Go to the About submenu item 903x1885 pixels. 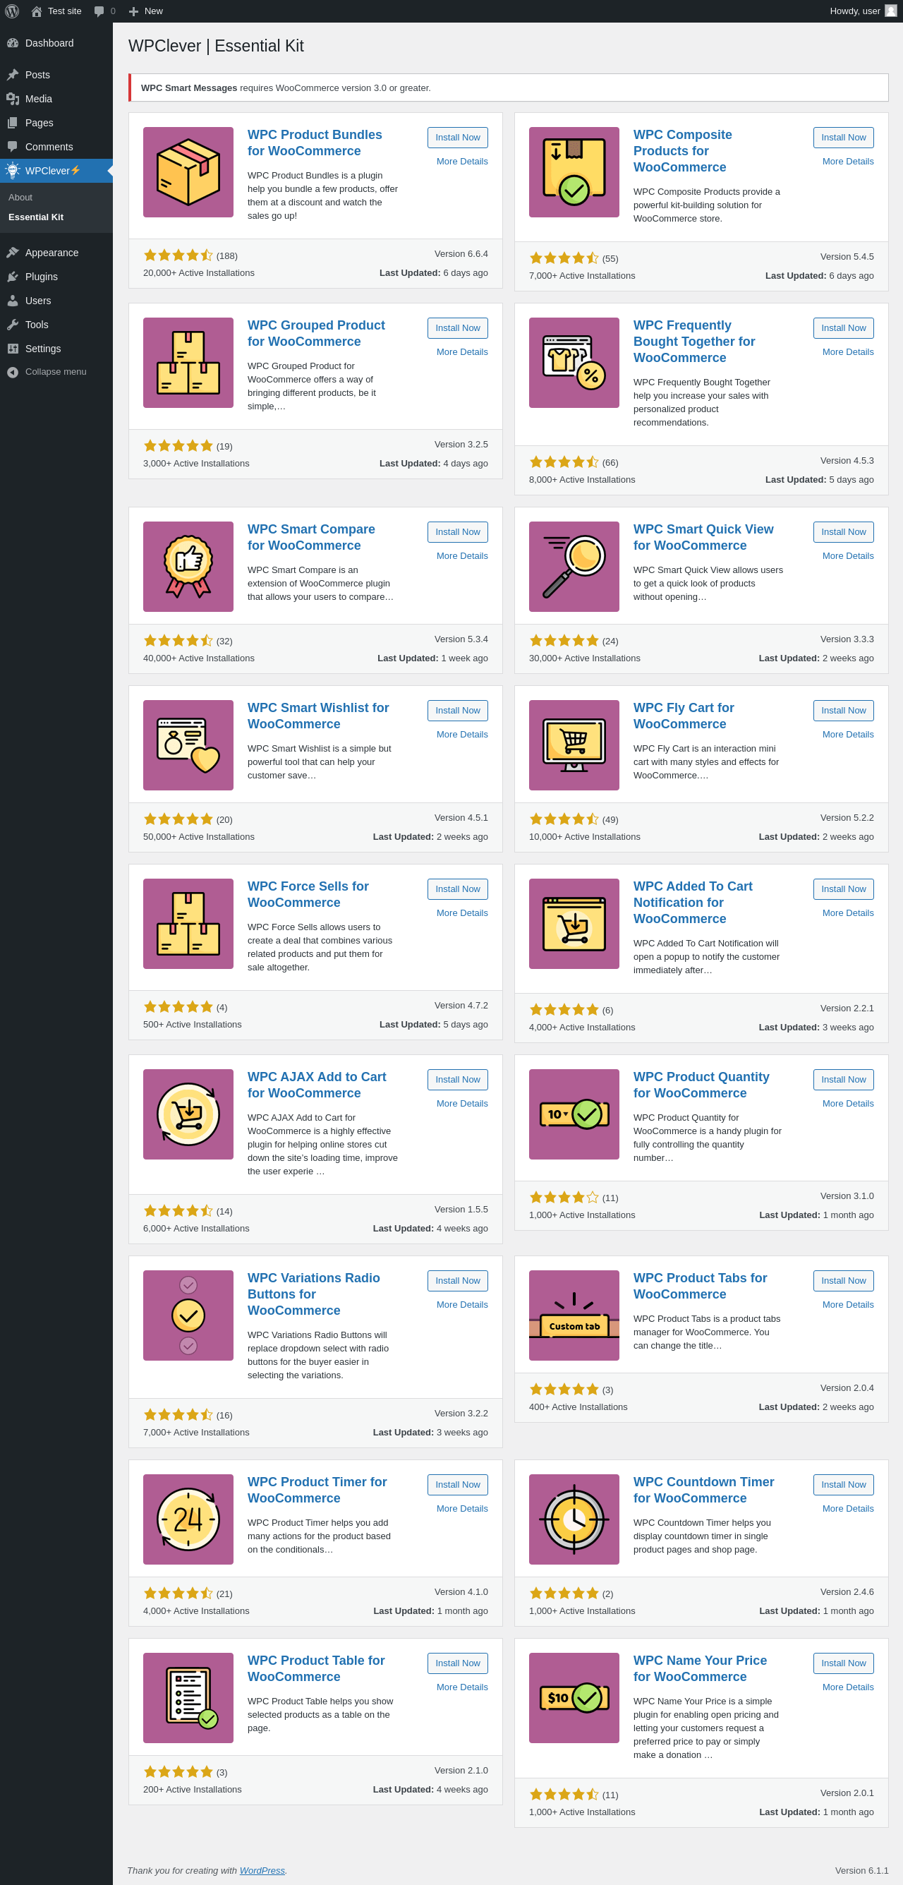pos(20,198)
